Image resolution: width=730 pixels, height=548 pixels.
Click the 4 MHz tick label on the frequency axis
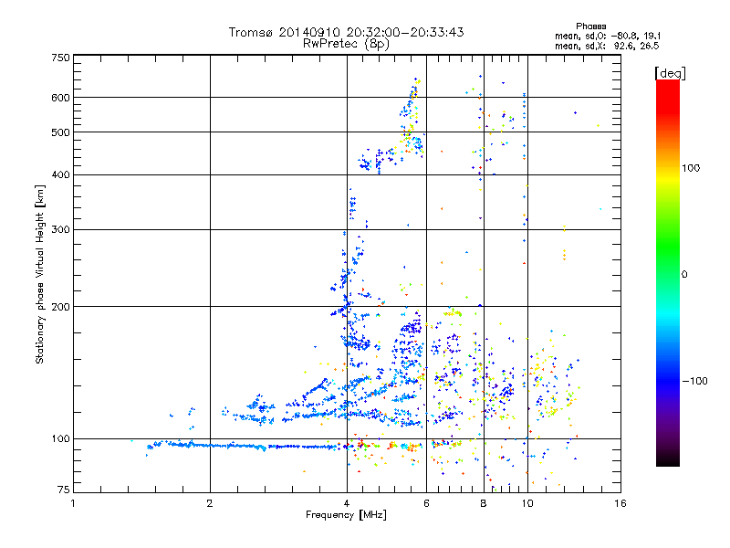(x=347, y=503)
